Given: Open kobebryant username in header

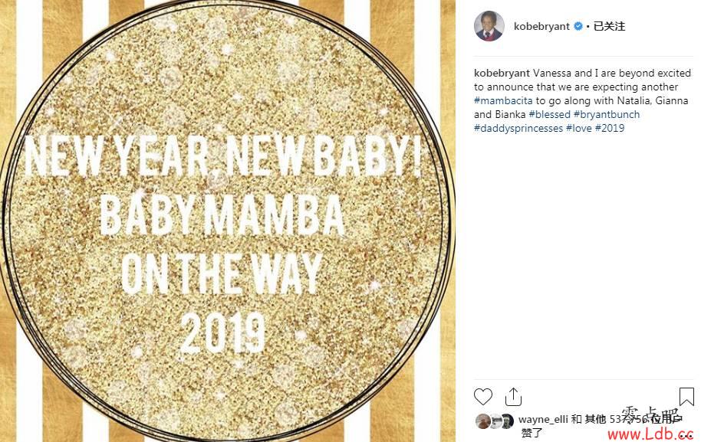Looking at the screenshot, I should pyautogui.click(x=541, y=26).
